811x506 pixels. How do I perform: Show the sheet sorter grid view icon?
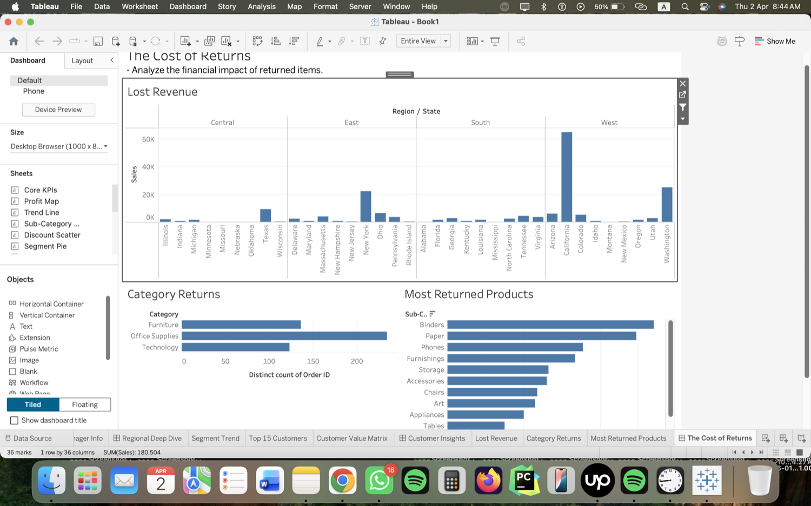(x=776, y=452)
